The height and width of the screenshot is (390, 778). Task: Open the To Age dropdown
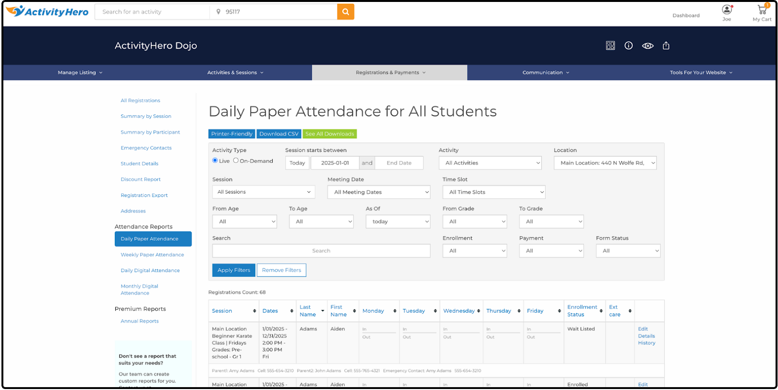click(321, 222)
